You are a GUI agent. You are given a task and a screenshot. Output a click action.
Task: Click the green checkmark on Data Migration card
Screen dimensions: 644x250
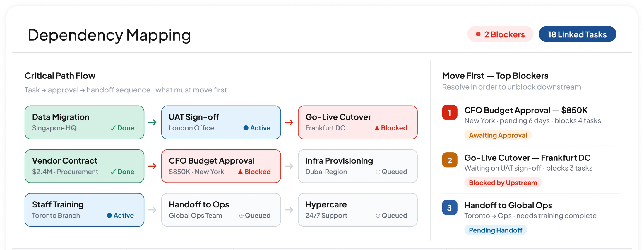click(x=113, y=128)
